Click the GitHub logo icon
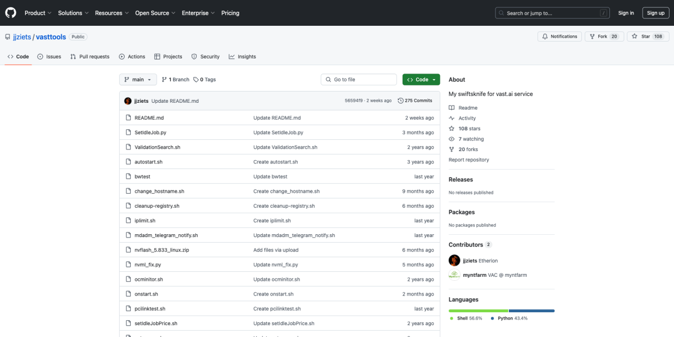 point(11,13)
